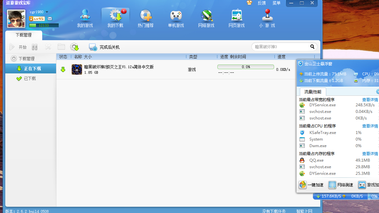Open 单机游戏 section
This screenshot has width=379, height=213.
[176, 18]
